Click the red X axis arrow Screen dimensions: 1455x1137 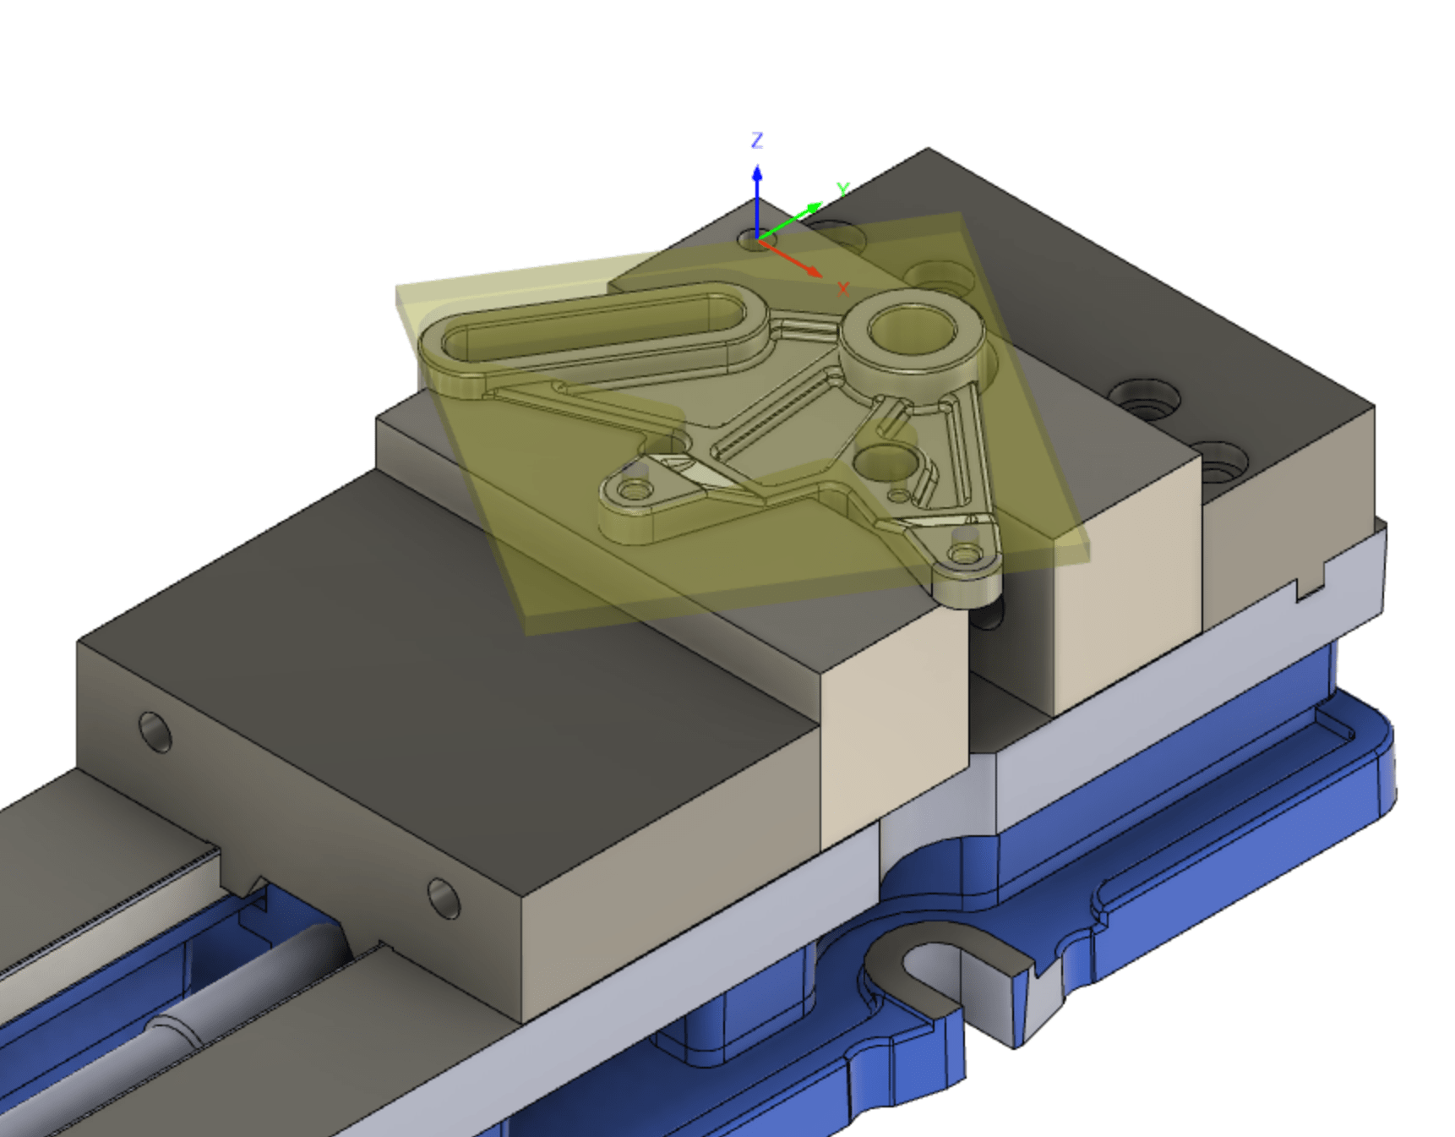click(791, 258)
